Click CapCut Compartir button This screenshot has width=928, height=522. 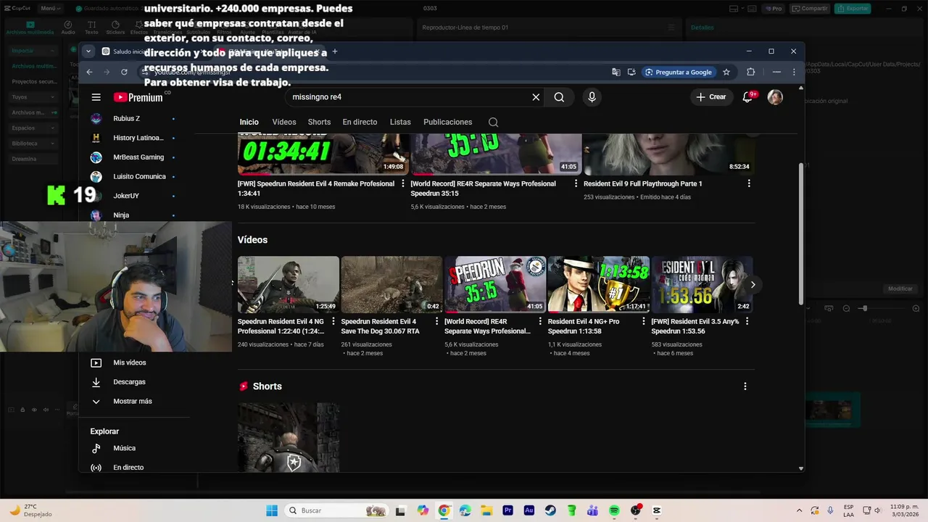click(x=810, y=9)
